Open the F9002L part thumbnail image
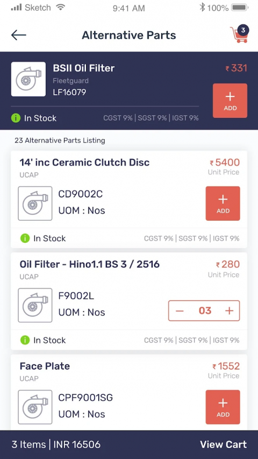The height and width of the screenshot is (459, 258). (x=35, y=305)
